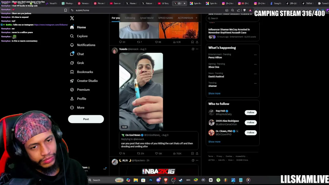The height and width of the screenshot is (185, 329).
Task: Follow Dr. Clown, PhD
Action: (251, 133)
